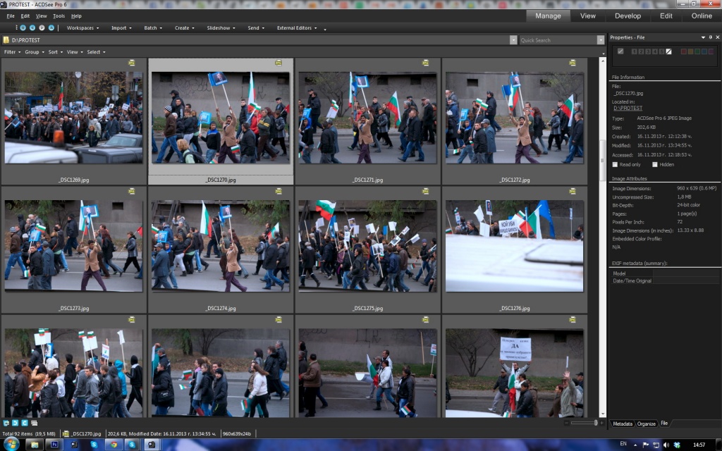The height and width of the screenshot is (451, 722).
Task: Check the Hidden file attribute box
Action: coord(655,164)
